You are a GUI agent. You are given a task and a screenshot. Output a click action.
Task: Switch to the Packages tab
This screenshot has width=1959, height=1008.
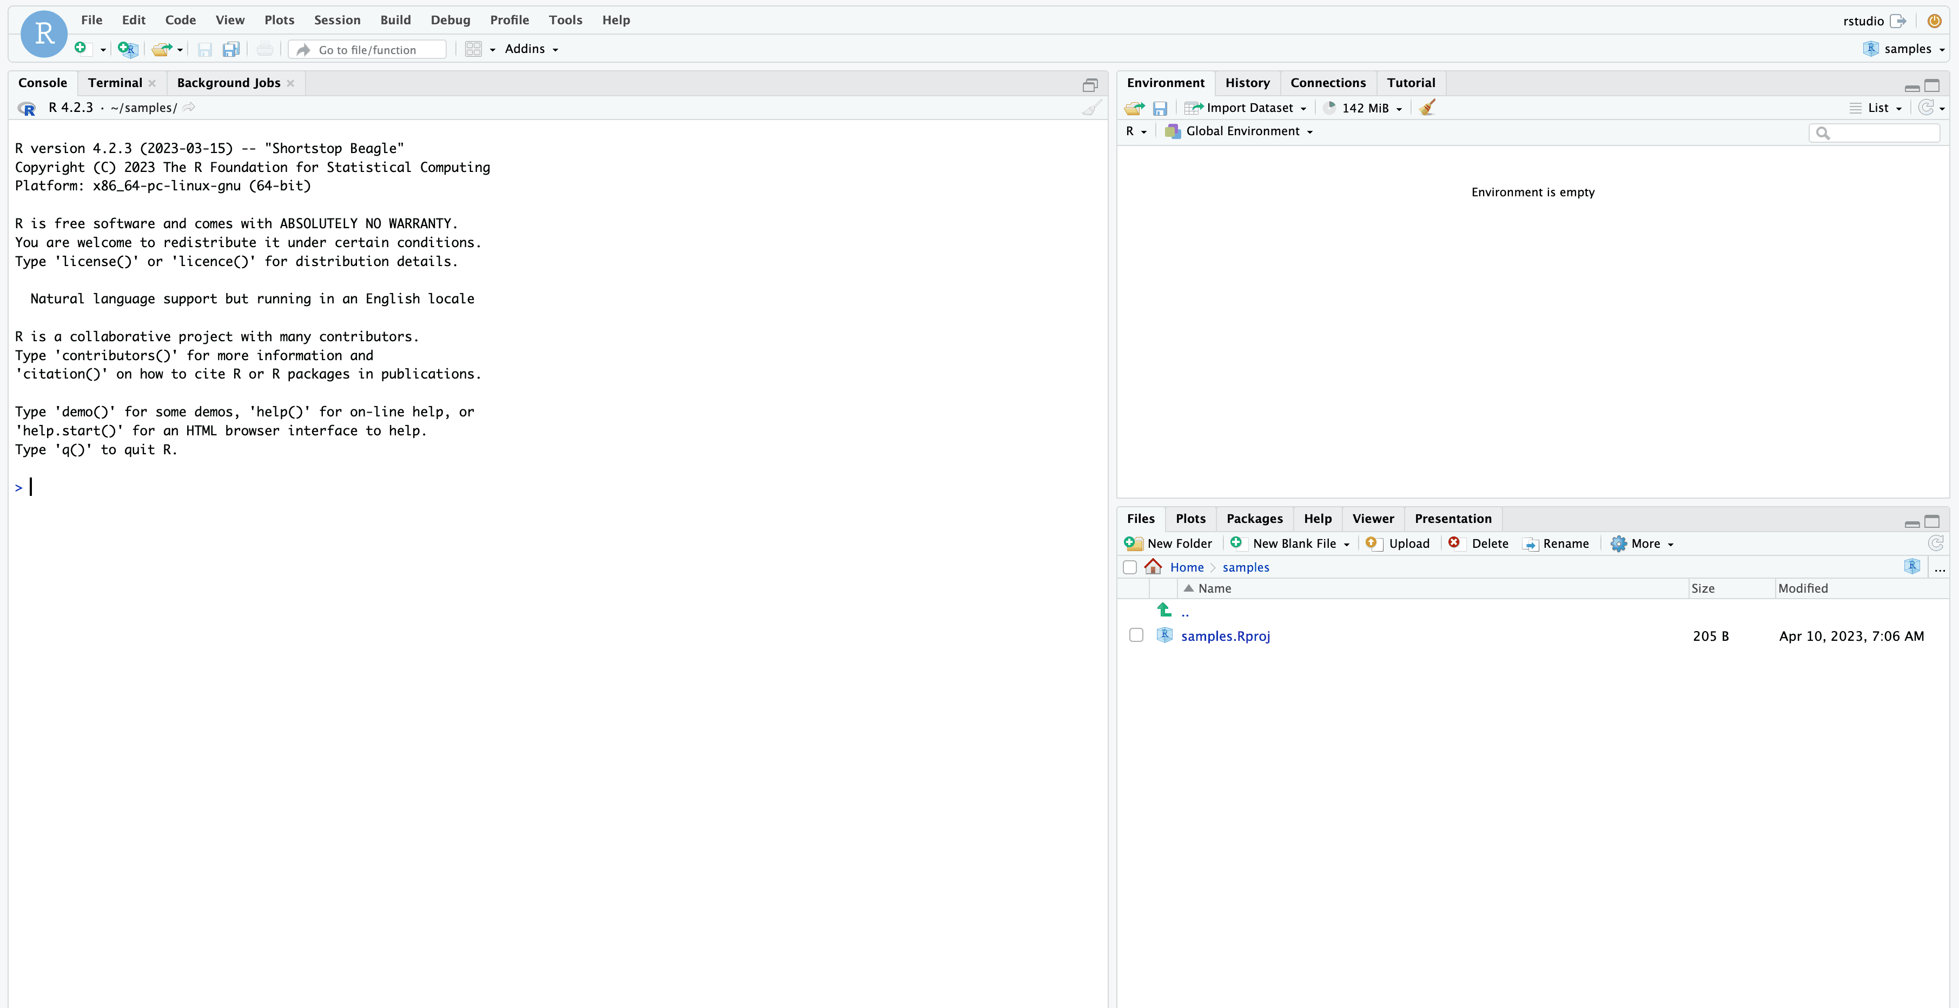tap(1254, 519)
